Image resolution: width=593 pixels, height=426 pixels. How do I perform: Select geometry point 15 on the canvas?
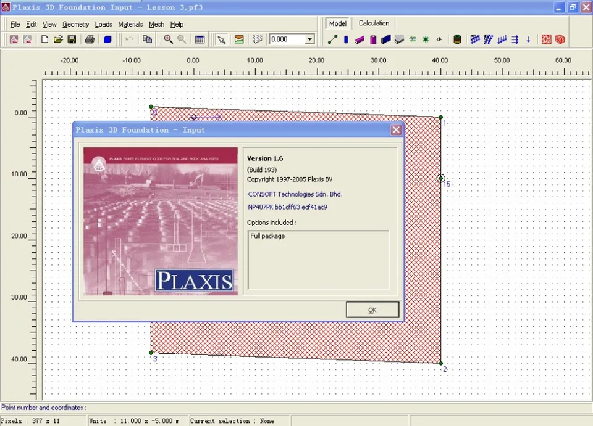click(440, 178)
